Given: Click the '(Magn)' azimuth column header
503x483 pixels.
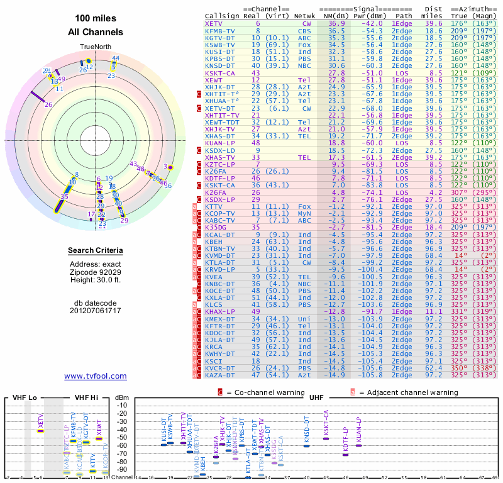Looking at the screenshot, I should coord(484,16).
